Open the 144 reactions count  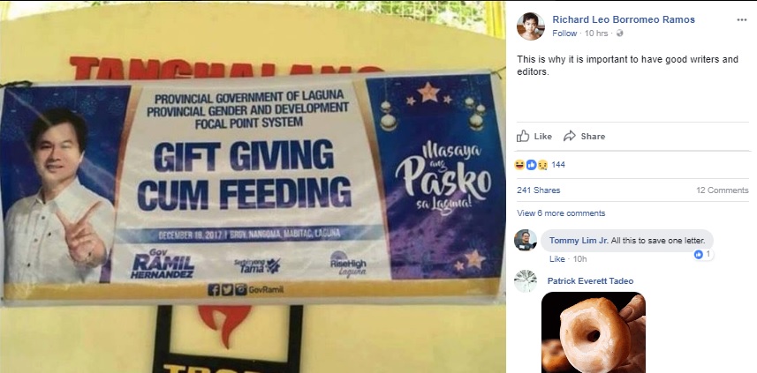pyautogui.click(x=558, y=165)
